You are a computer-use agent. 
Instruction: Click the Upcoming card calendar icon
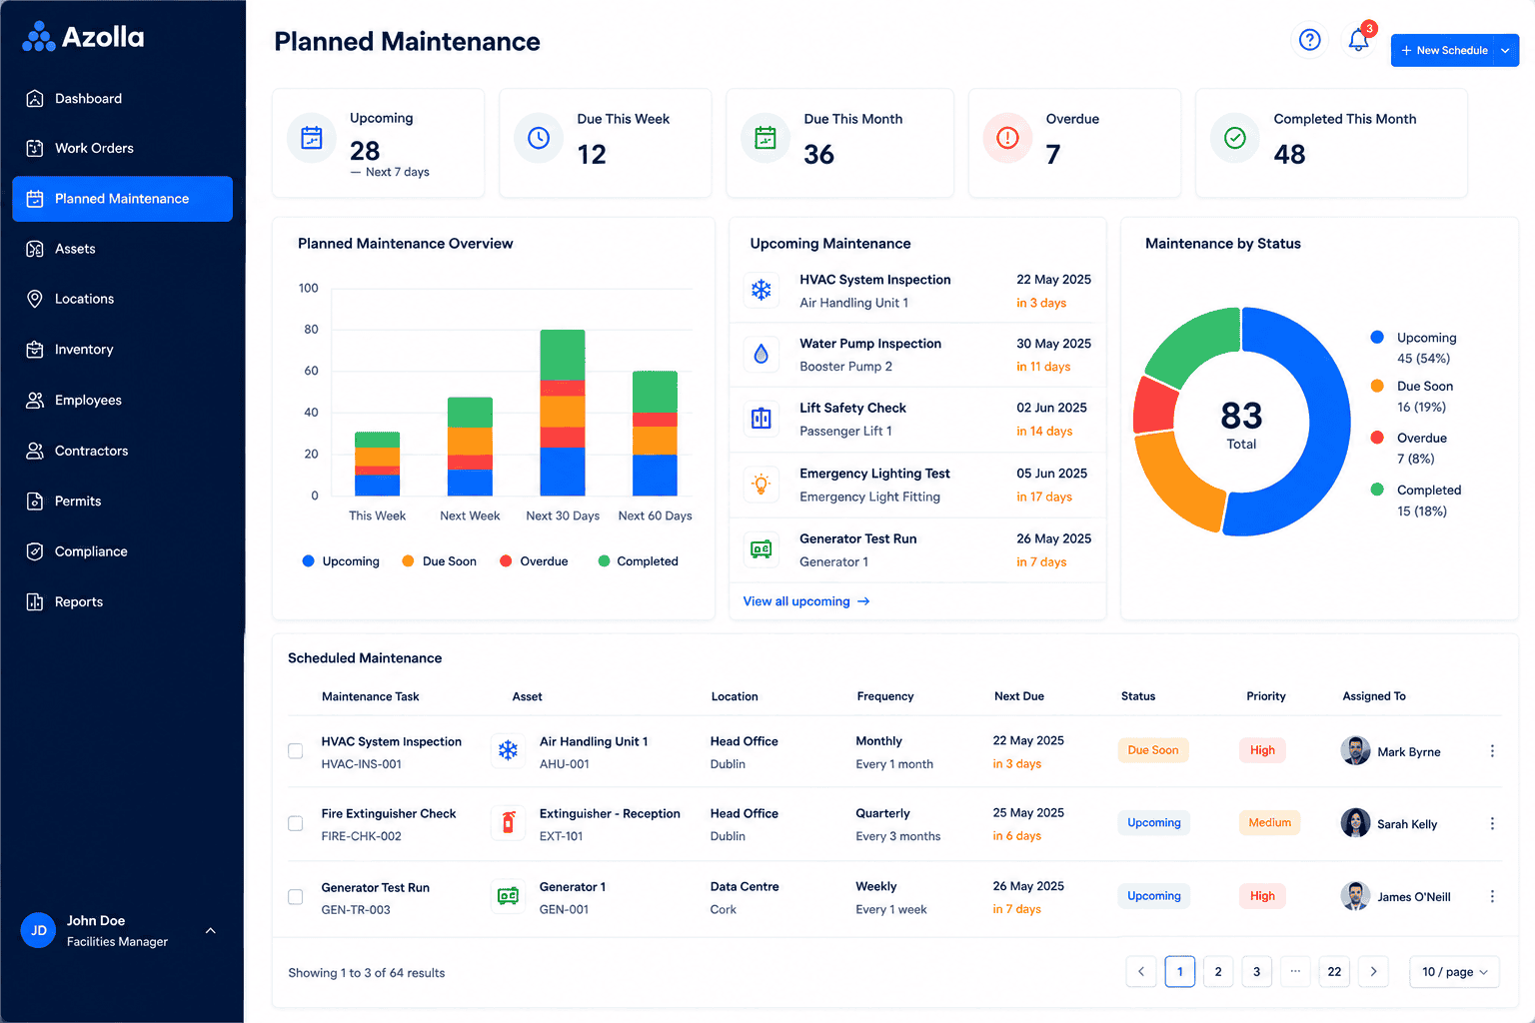point(312,138)
